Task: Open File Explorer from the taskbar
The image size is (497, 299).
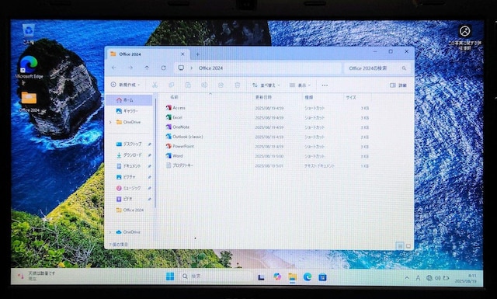Action: tap(292, 277)
